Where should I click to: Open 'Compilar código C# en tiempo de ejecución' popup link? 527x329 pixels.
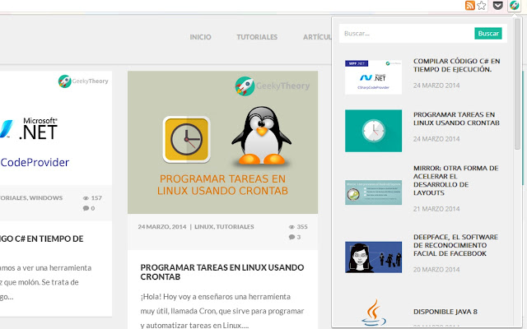click(x=457, y=65)
